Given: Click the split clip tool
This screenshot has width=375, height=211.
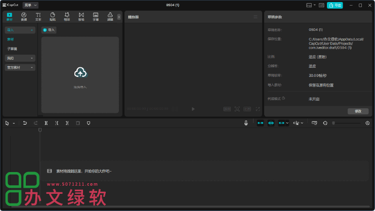Looking at the screenshot, I should 46,123.
